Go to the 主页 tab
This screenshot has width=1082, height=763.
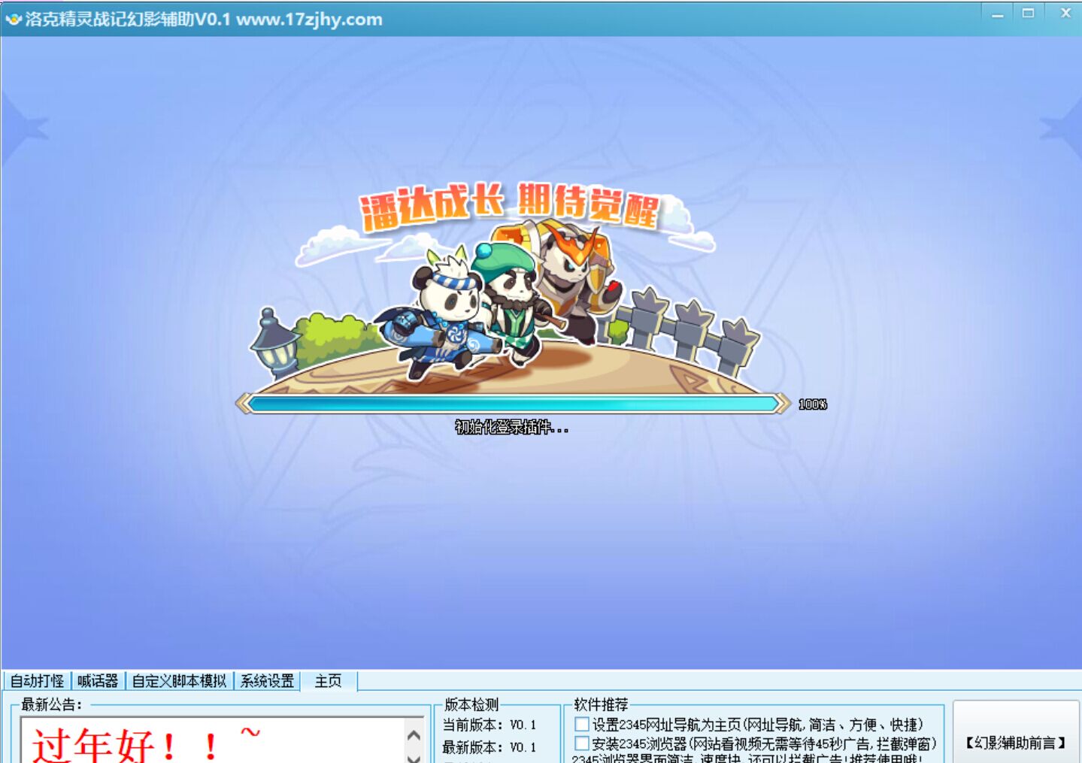tap(328, 681)
